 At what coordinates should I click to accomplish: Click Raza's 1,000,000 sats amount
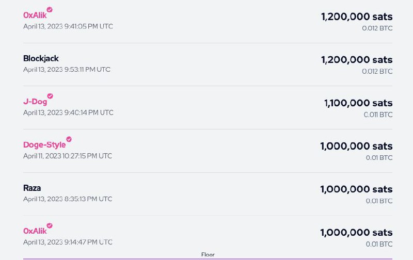click(356, 189)
